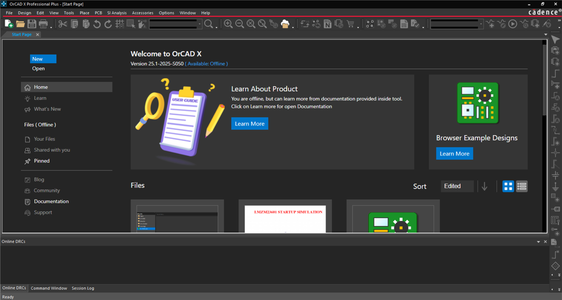
Task: Open the search options dropdown arrow
Action: click(216, 27)
